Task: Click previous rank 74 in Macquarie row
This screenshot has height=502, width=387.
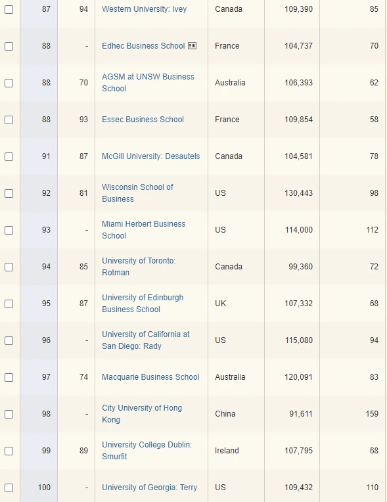Action: 83,377
